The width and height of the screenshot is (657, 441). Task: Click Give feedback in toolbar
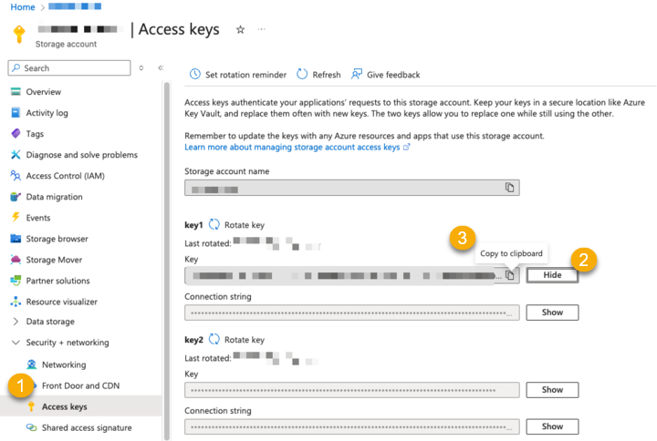point(357,75)
